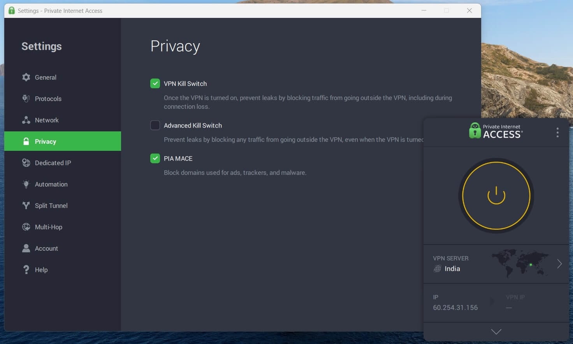The height and width of the screenshot is (344, 573).
Task: Turn off PIA MACE ad blocking
Action: click(x=155, y=158)
